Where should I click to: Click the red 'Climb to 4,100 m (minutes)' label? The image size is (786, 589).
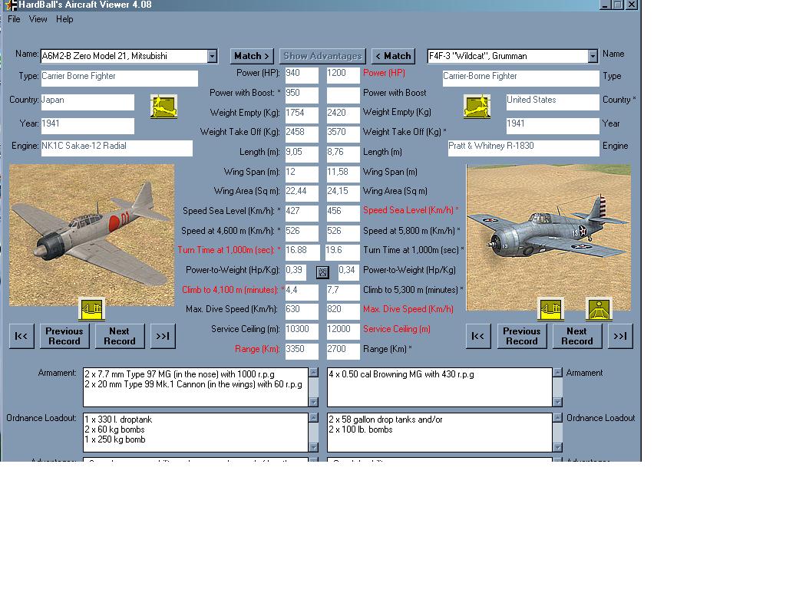click(230, 290)
